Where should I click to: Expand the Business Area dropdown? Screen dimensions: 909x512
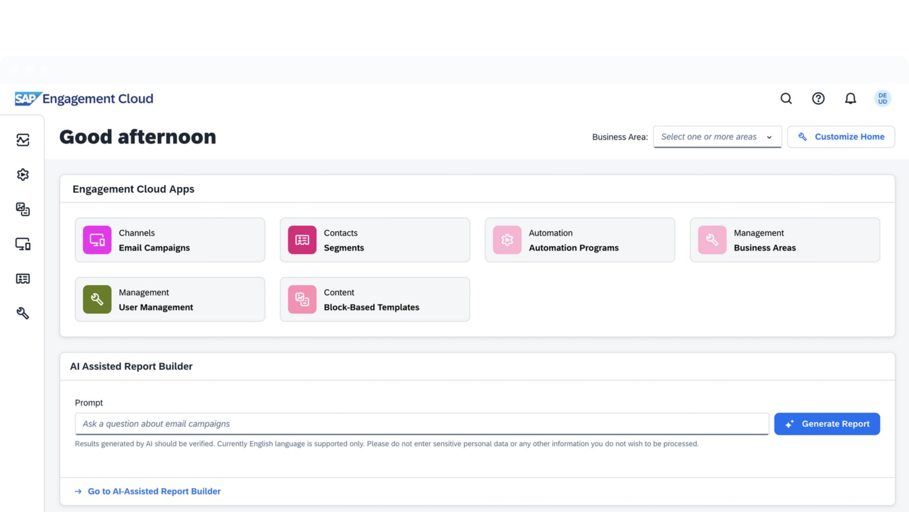(x=708, y=137)
